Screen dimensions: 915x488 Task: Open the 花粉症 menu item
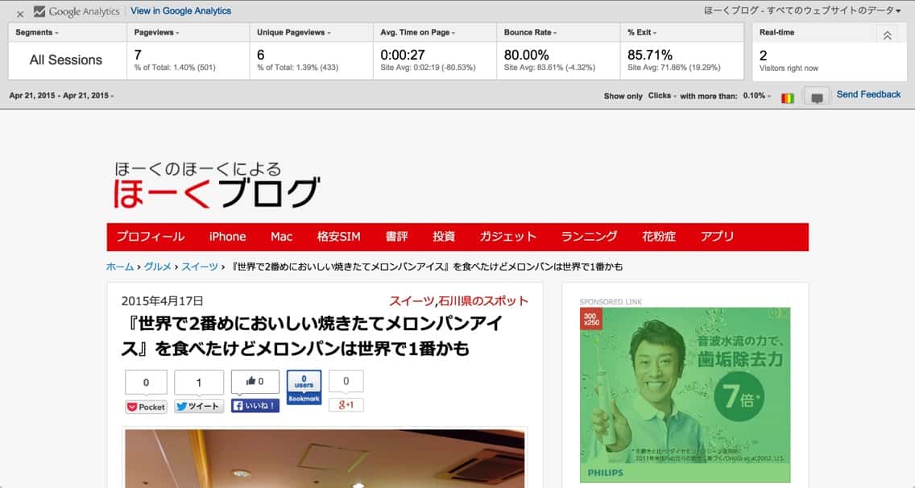tap(659, 237)
